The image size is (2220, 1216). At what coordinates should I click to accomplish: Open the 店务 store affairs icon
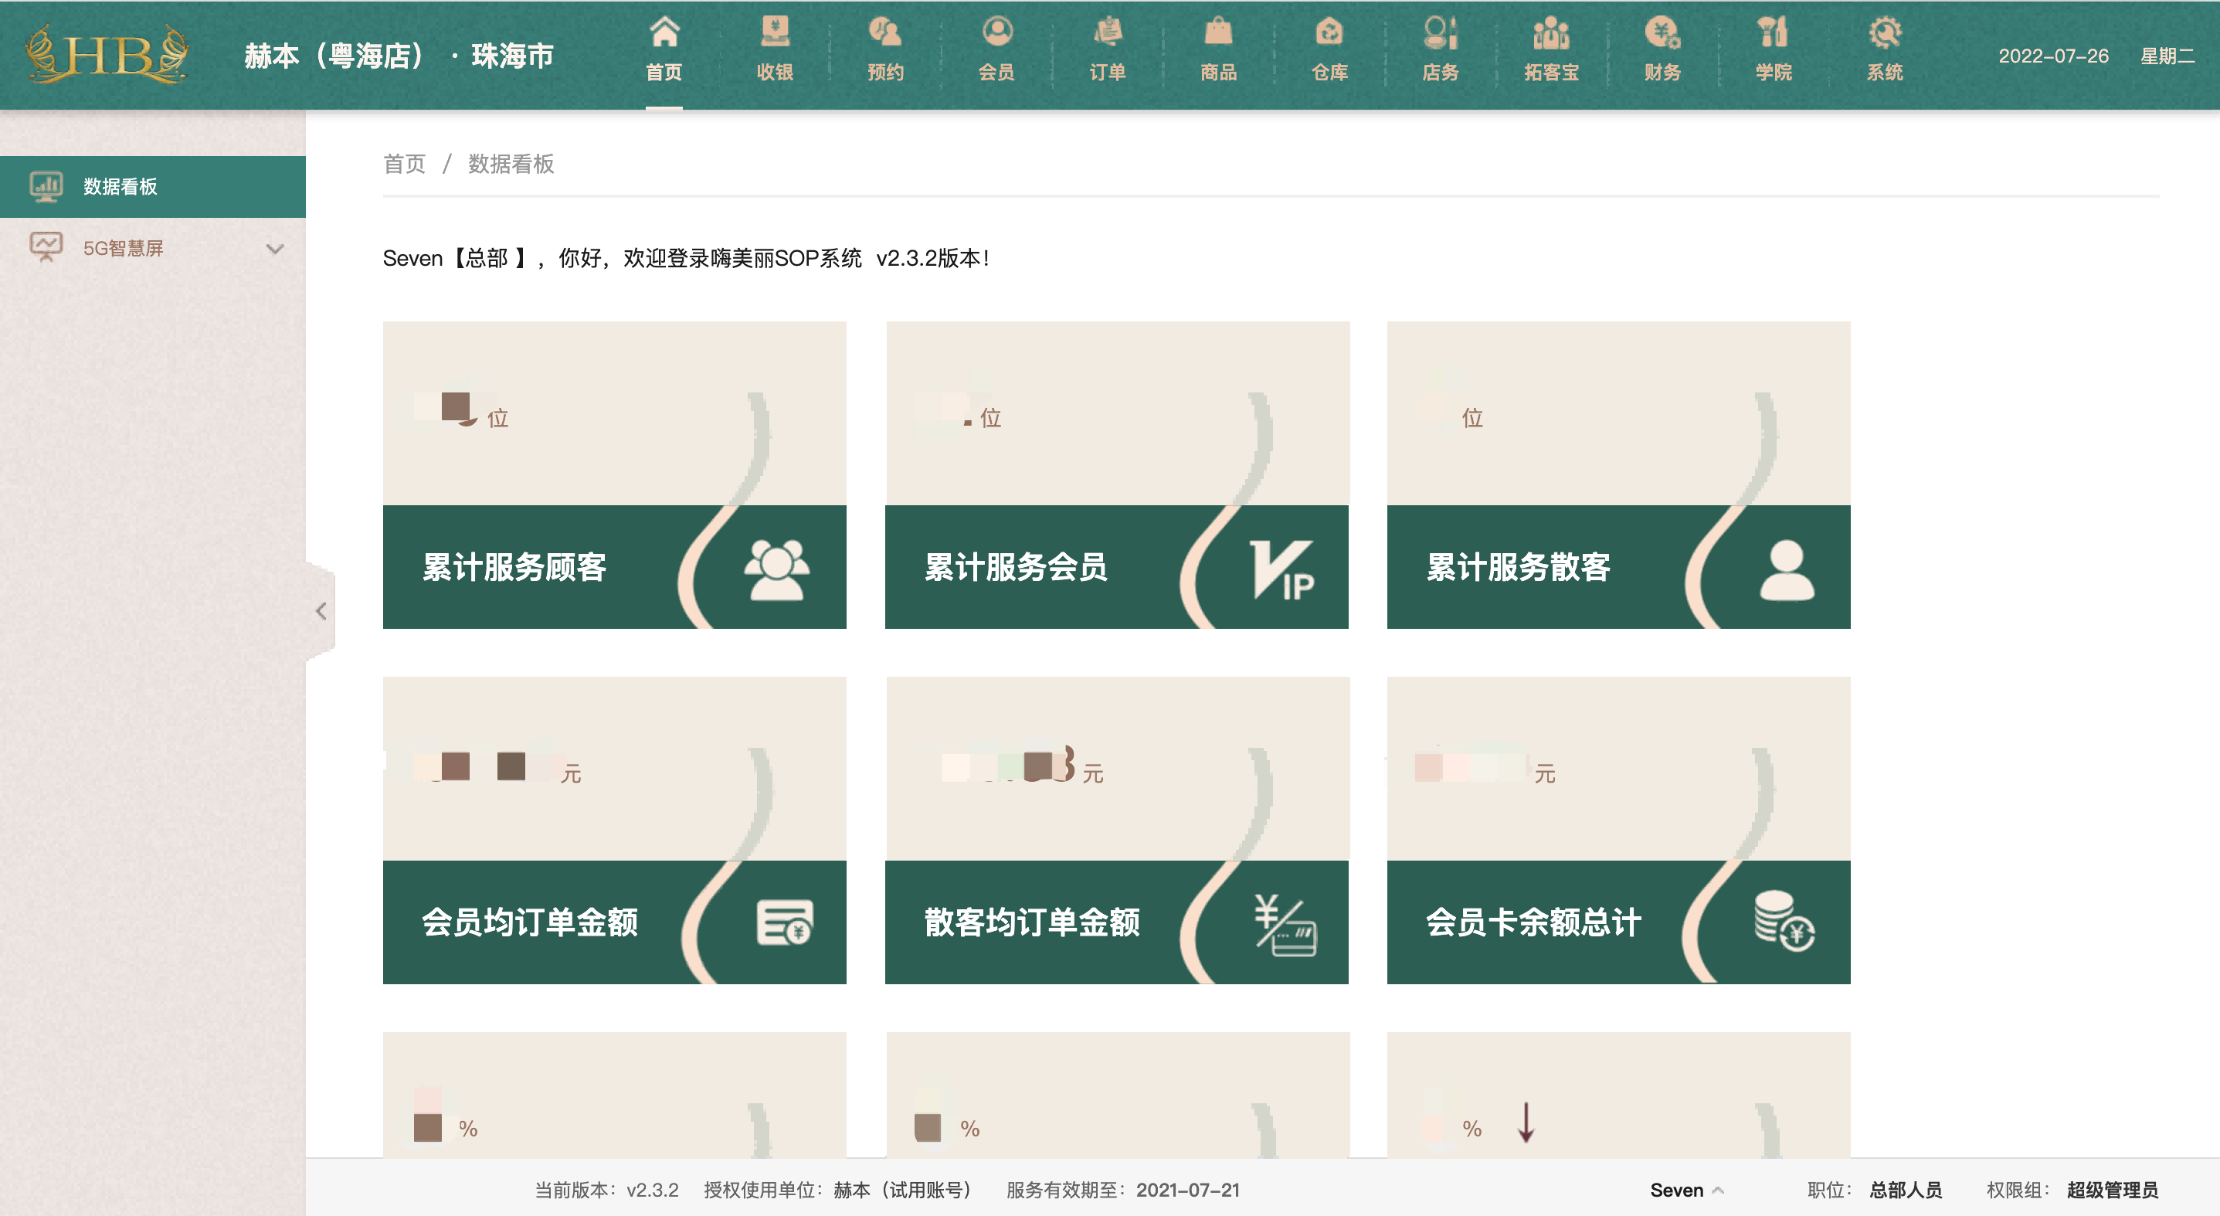(x=1440, y=32)
